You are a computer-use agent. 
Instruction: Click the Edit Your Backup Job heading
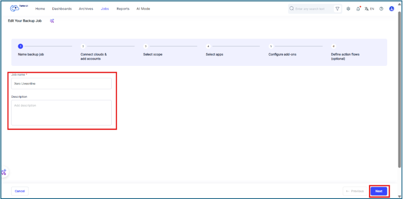tap(25, 21)
